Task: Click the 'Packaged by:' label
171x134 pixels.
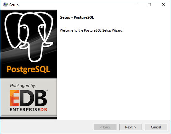Action: (x=23, y=86)
